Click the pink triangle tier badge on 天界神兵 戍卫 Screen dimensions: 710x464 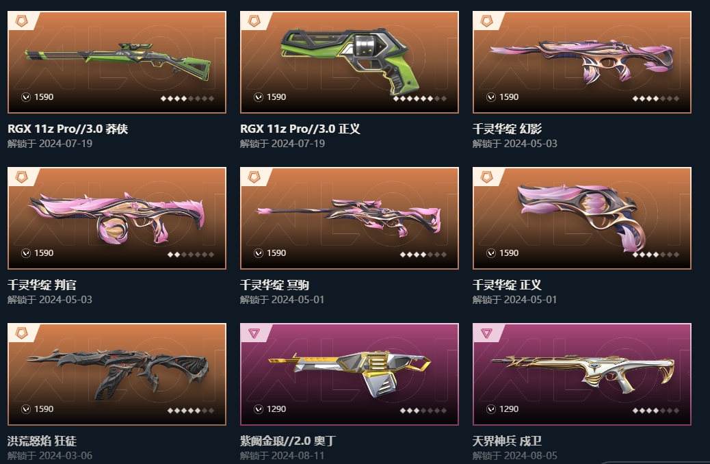[x=487, y=333]
